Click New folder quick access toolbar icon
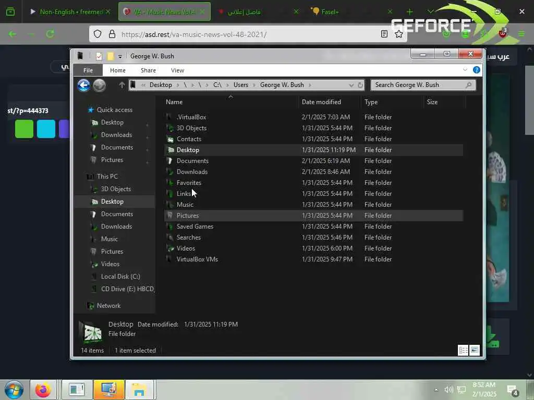The width and height of the screenshot is (534, 400). pyautogui.click(x=110, y=56)
